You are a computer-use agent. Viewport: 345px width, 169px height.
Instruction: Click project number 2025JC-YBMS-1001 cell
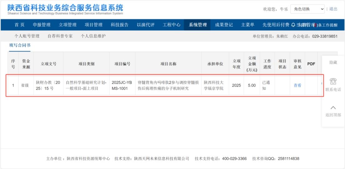pyautogui.click(x=122, y=85)
